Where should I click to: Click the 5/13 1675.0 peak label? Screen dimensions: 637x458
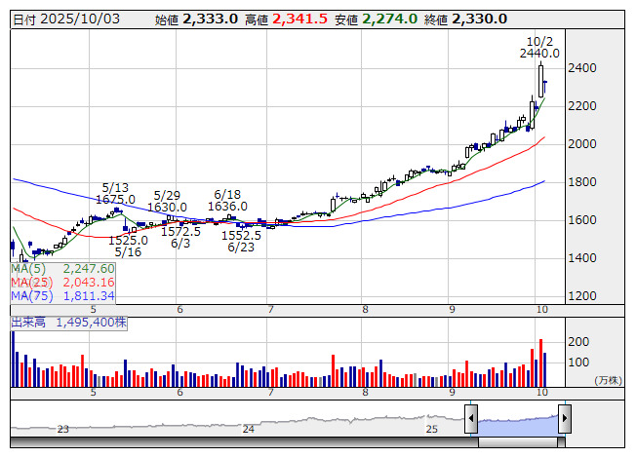coord(115,194)
